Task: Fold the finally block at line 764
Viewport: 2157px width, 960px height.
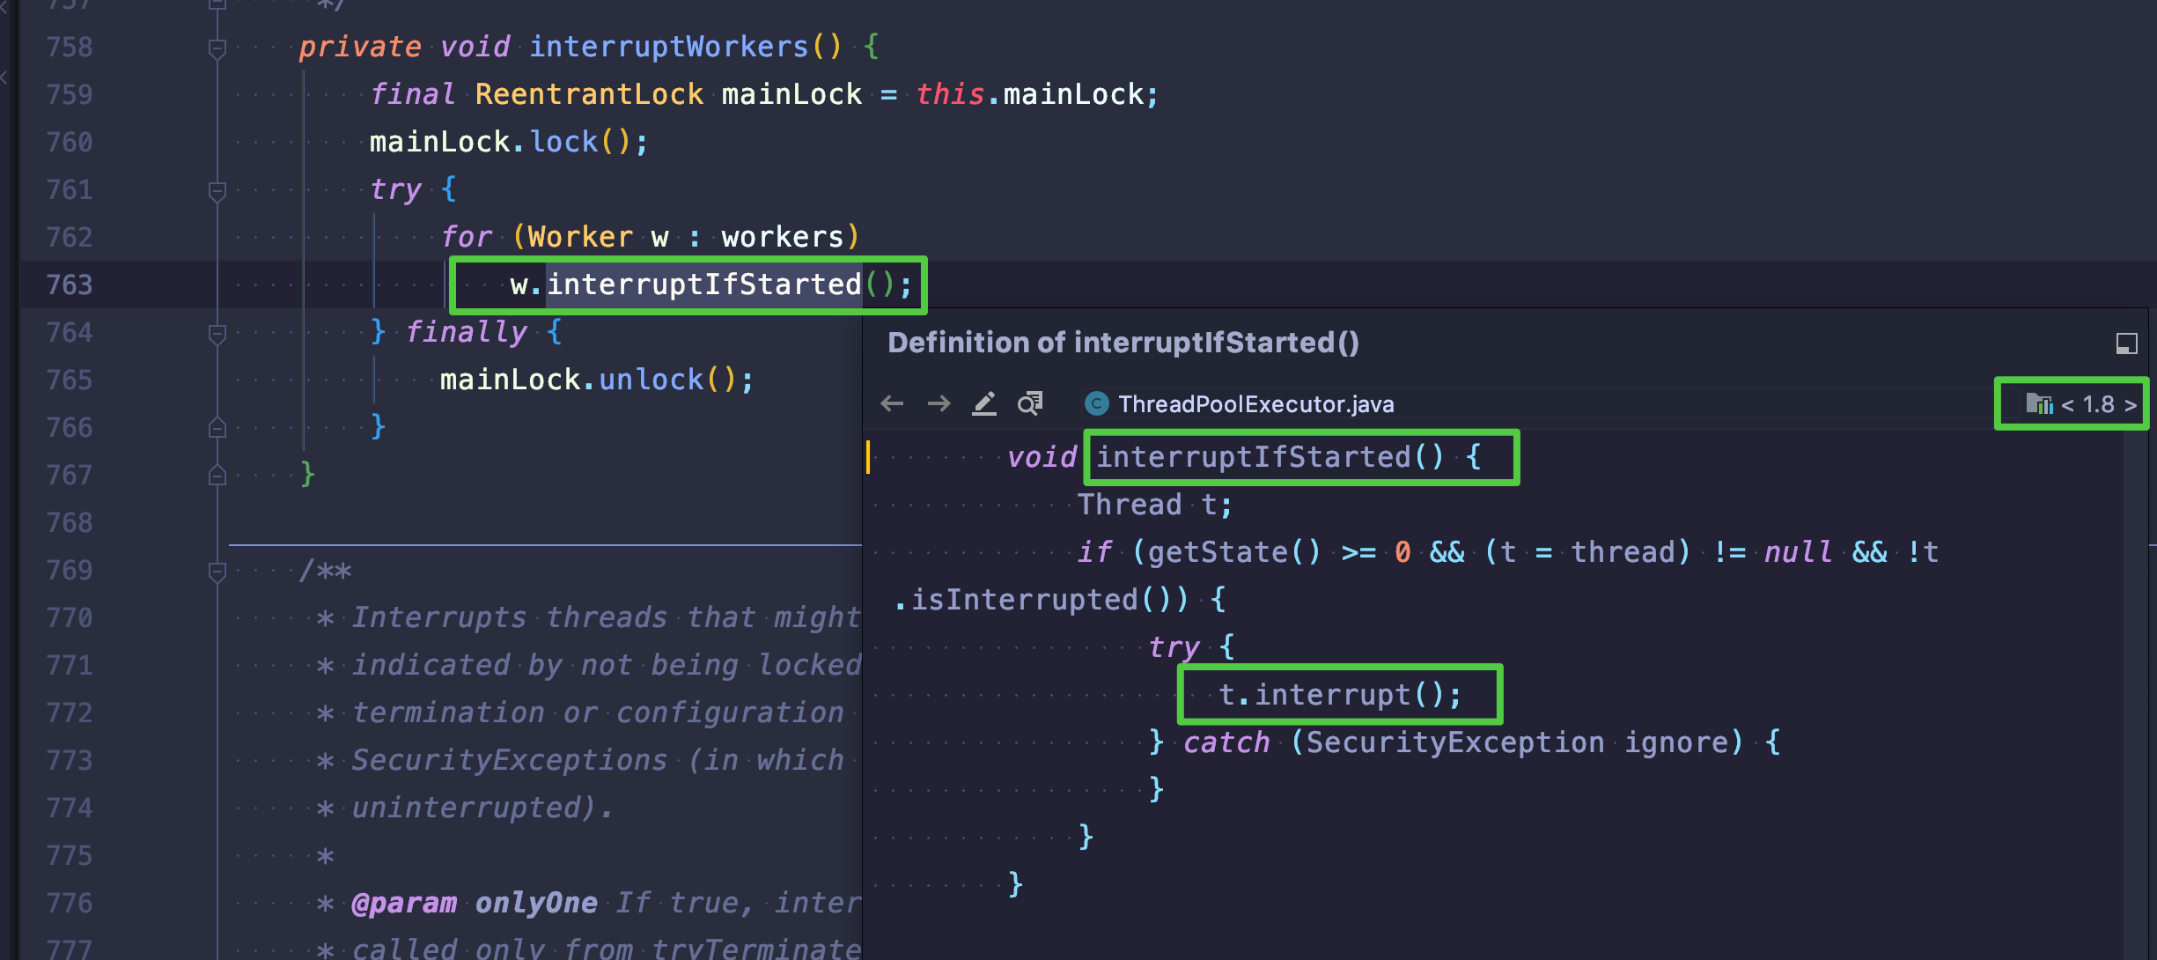Action: pyautogui.click(x=217, y=334)
